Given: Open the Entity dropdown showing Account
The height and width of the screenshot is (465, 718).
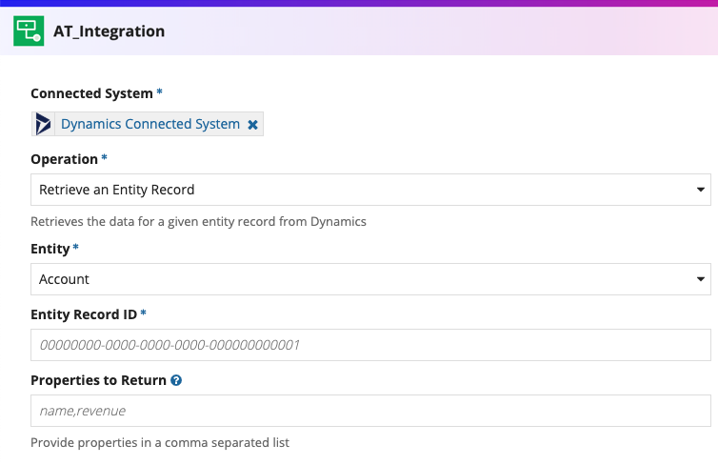Looking at the screenshot, I should click(x=370, y=279).
